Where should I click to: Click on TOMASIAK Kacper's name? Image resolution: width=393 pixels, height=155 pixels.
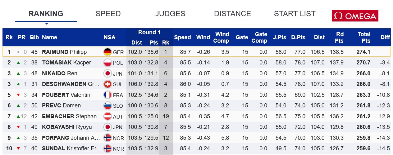coord(66,63)
